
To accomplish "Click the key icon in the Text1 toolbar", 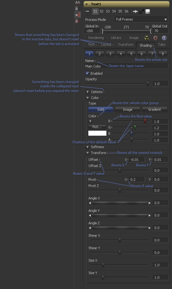I will [142, 12].
